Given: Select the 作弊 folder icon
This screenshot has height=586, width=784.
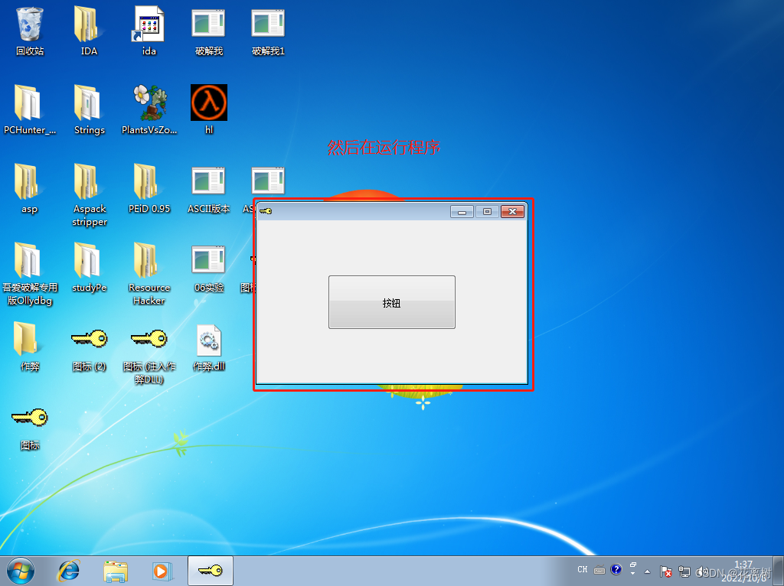Looking at the screenshot, I should [x=30, y=347].
